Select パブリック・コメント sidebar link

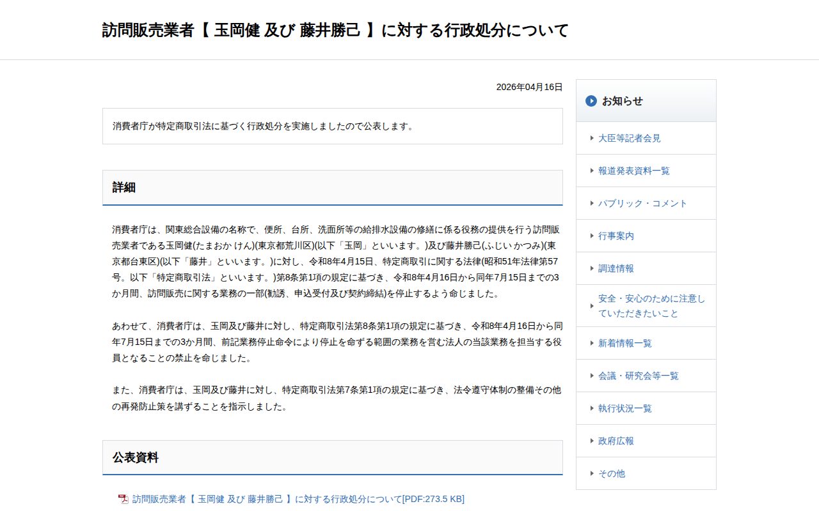pos(642,203)
